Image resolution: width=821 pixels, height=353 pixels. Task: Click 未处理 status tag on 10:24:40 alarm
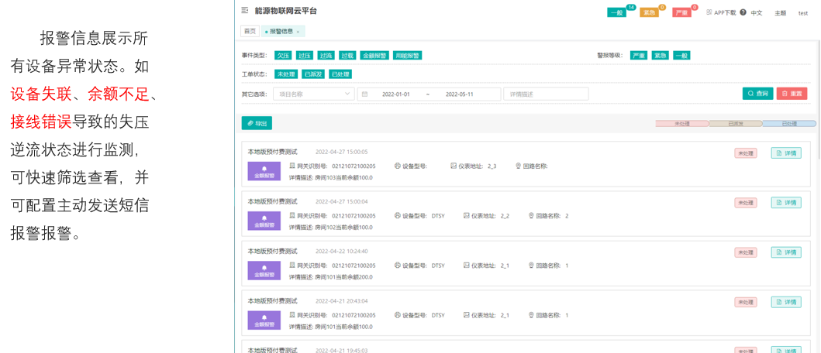click(x=746, y=252)
